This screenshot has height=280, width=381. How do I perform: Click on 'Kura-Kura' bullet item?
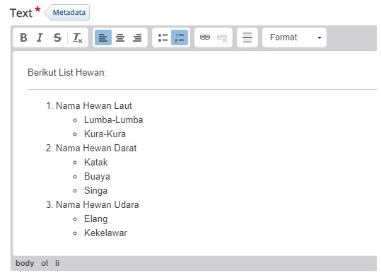click(105, 134)
